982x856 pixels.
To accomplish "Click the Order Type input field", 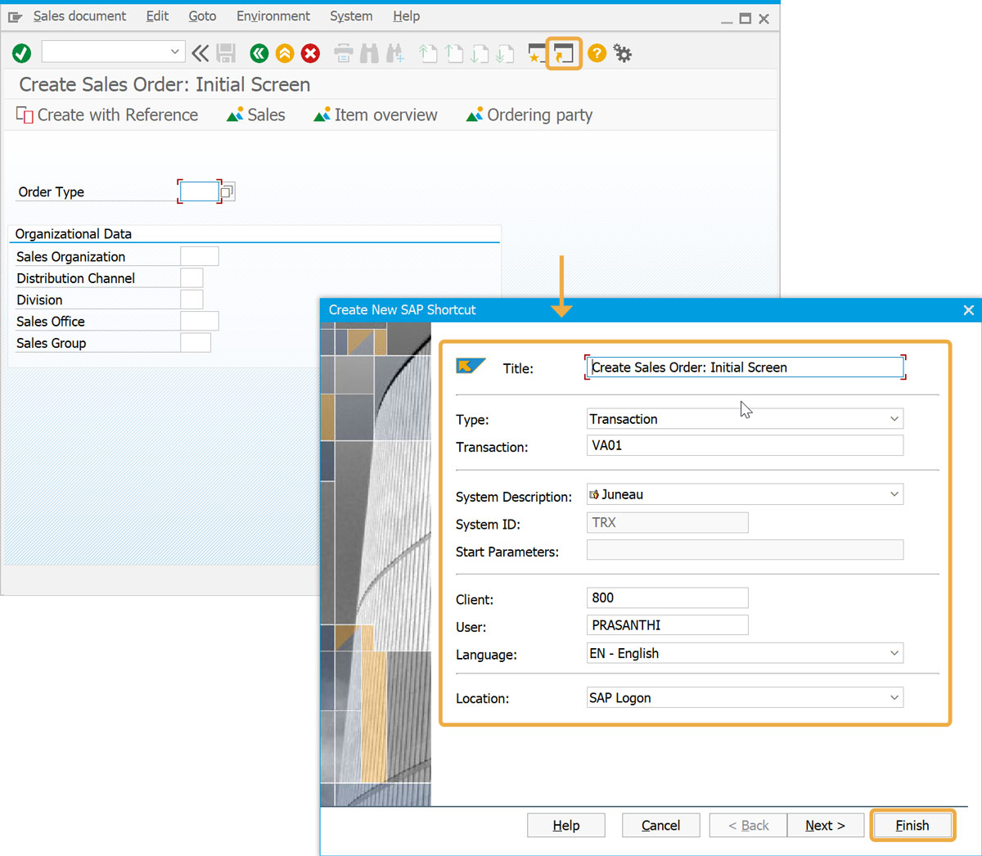I will (199, 191).
